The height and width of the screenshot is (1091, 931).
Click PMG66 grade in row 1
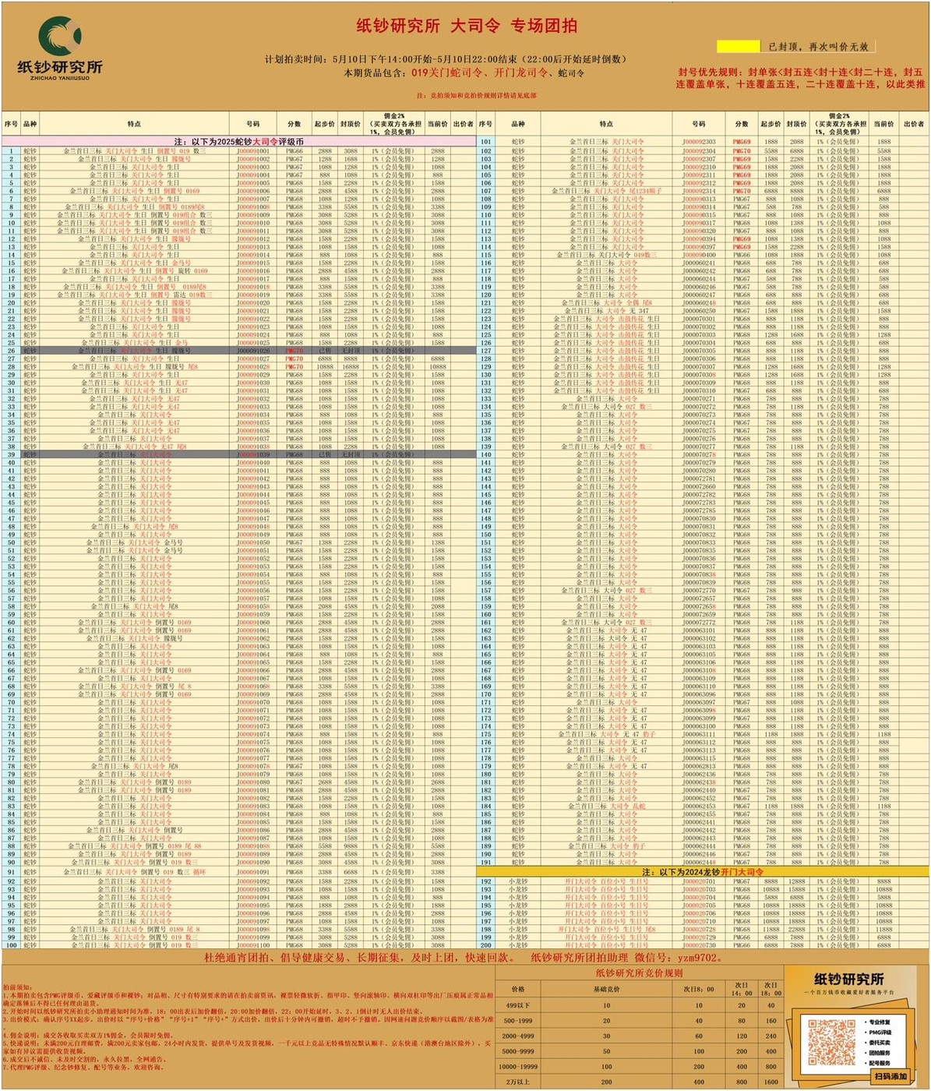coord(294,150)
